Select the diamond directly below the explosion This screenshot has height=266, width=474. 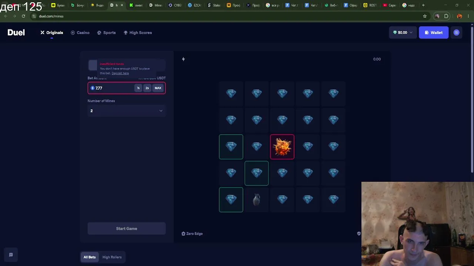[282, 173]
